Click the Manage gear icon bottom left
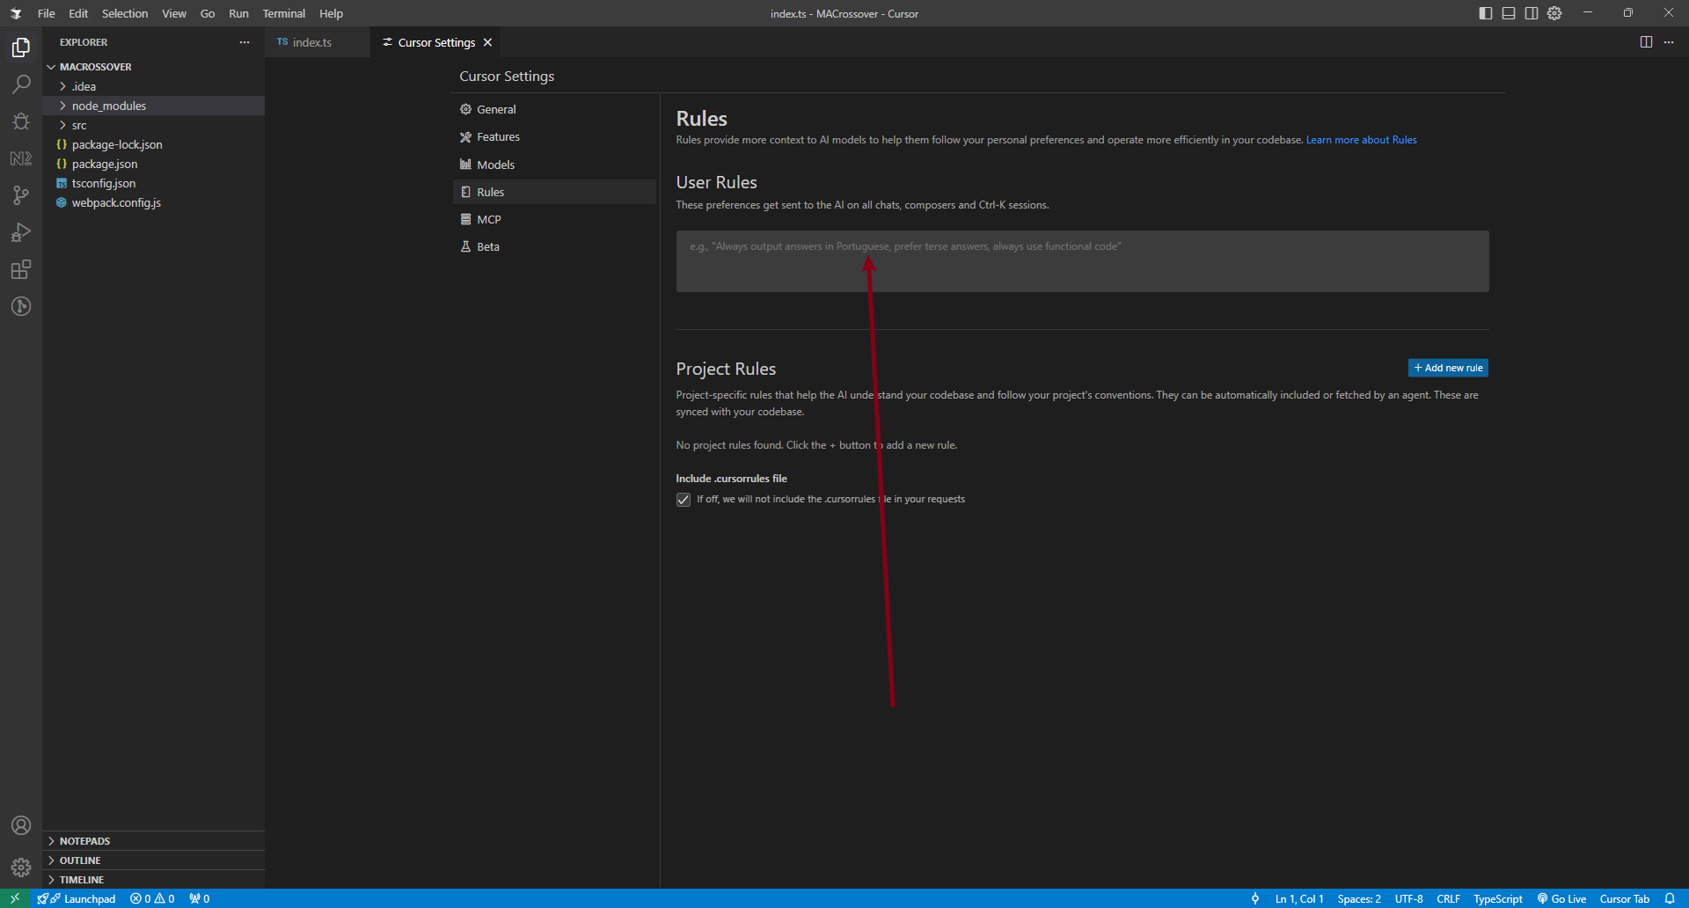Viewport: 1689px width, 908px height. pos(21,868)
